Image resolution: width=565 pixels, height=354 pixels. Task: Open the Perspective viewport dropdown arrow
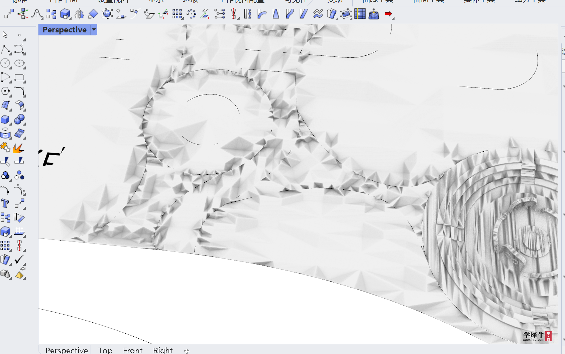(x=94, y=30)
